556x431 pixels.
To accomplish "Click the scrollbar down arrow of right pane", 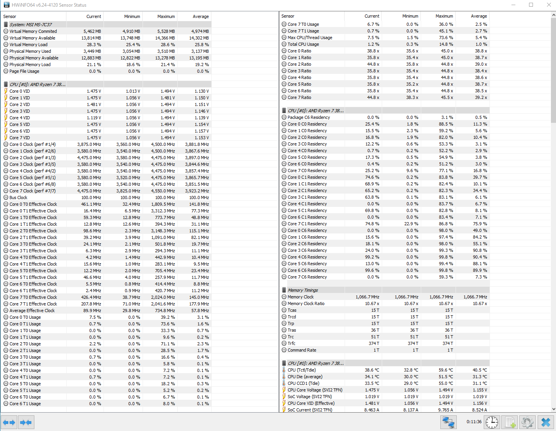I will point(553,409).
